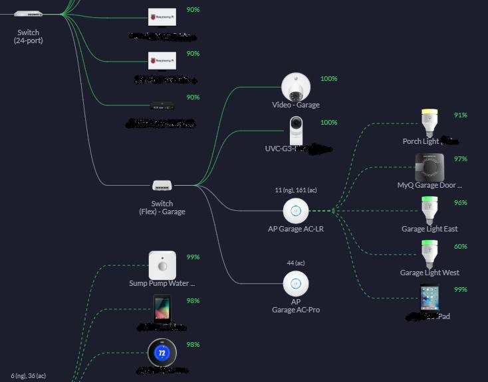Image resolution: width=488 pixels, height=382 pixels.
Task: Click the "11 (ng), 161 (ac)" client count text
Action: [296, 190]
